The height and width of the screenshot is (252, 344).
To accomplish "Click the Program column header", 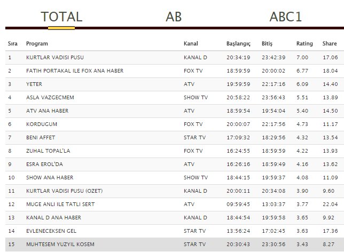I will coord(37,43).
